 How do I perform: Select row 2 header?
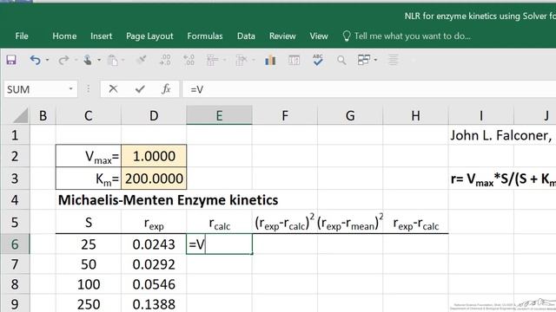tap(15, 156)
